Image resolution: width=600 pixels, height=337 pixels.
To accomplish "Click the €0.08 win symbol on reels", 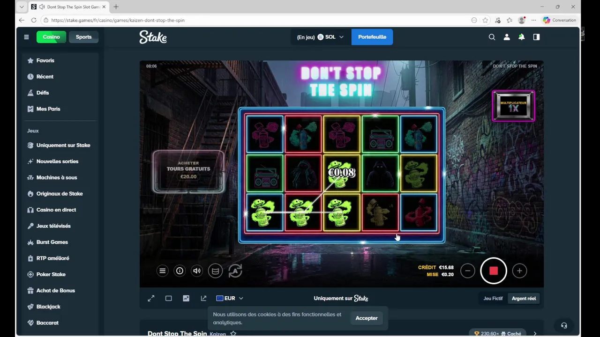I will pos(341,173).
